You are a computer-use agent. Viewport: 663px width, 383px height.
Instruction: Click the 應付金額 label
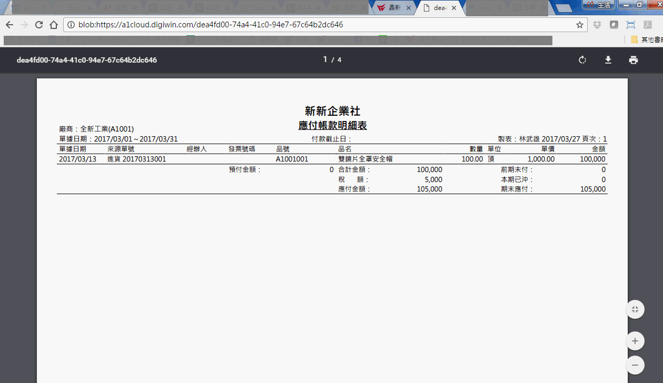(x=354, y=189)
